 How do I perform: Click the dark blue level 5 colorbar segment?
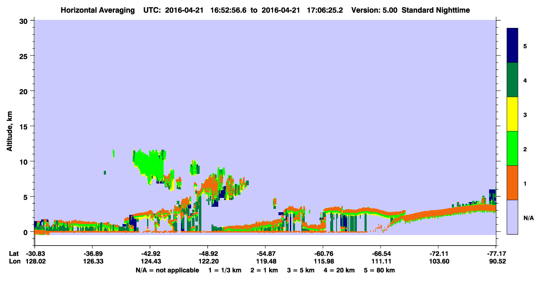(x=512, y=45)
